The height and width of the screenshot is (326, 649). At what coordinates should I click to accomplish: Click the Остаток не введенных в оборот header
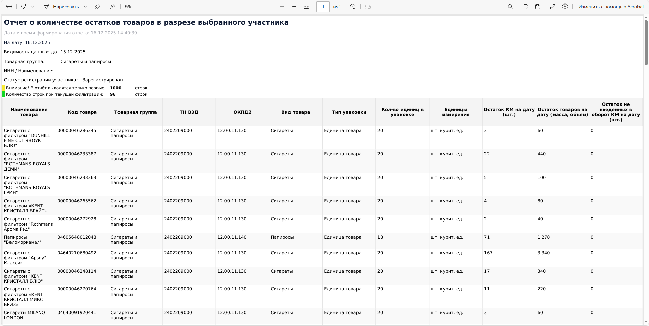[x=616, y=112]
